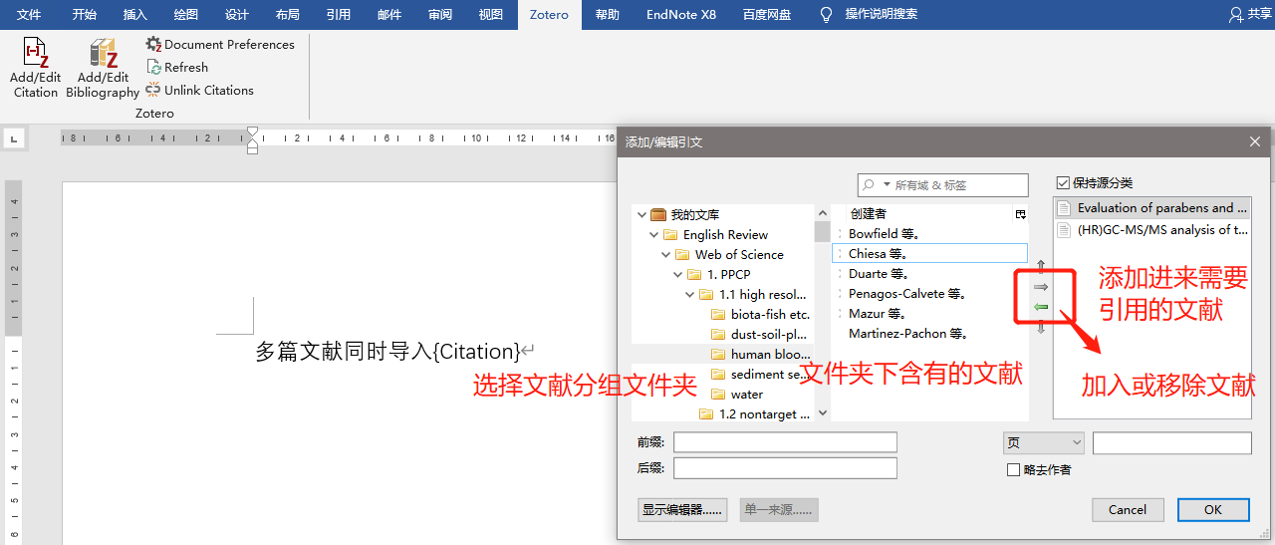Move citation down with bottom arrow
Screen dimensions: 1275x545
click(x=1042, y=327)
